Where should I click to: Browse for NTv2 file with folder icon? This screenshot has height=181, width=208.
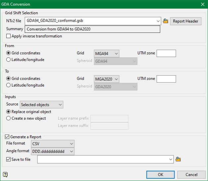[165, 21]
